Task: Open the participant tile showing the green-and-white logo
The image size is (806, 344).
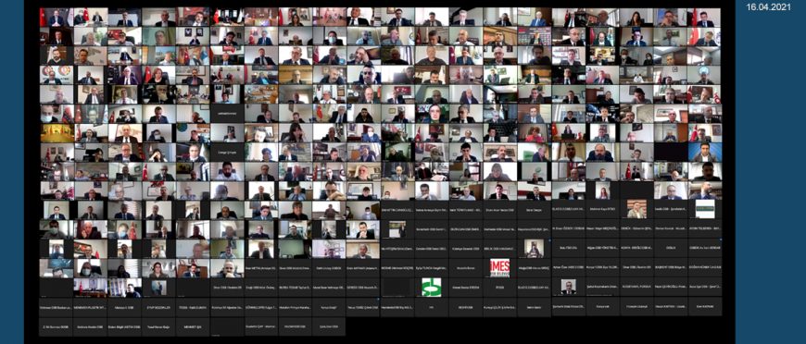Action: [432, 287]
